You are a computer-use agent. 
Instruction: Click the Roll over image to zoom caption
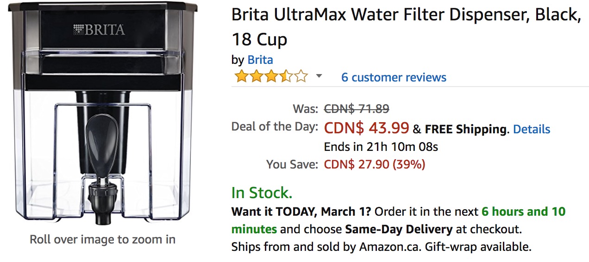[102, 239]
